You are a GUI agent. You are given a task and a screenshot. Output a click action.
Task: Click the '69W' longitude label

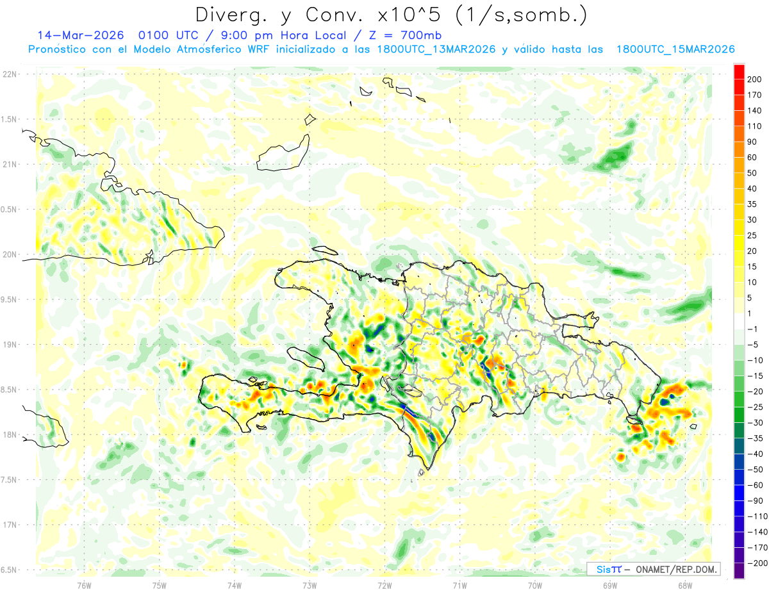click(x=610, y=586)
